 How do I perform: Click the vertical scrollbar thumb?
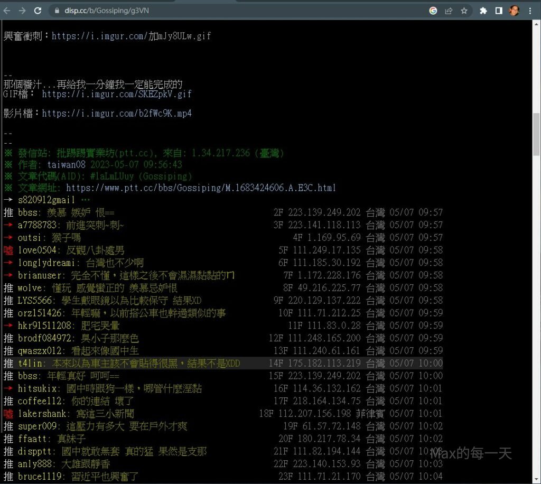[536, 132]
